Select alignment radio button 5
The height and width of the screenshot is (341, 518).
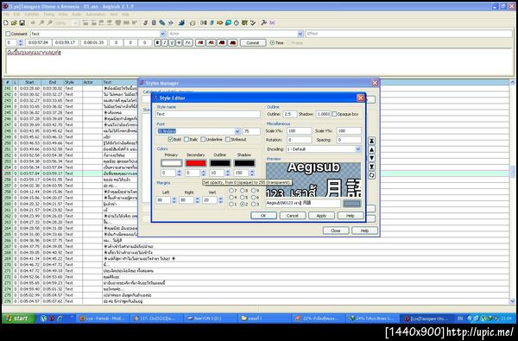click(243, 198)
